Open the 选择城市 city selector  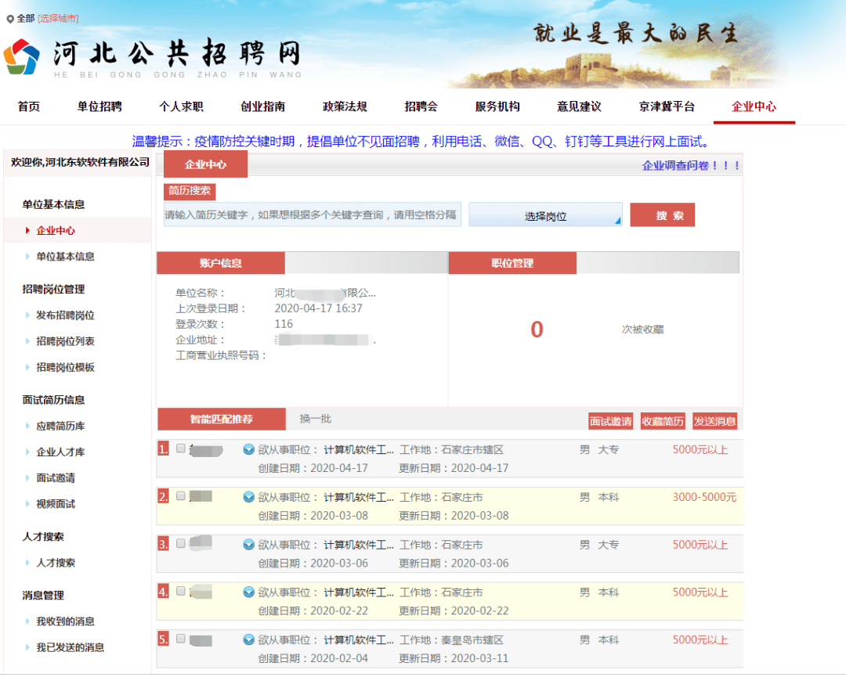tap(58, 18)
